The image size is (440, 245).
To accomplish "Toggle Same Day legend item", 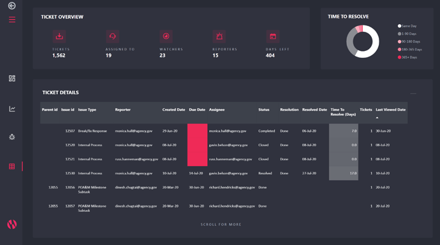I will coord(407,26).
